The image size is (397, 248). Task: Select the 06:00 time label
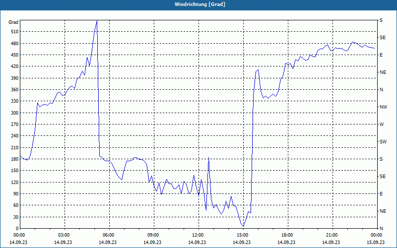pyautogui.click(x=109, y=235)
